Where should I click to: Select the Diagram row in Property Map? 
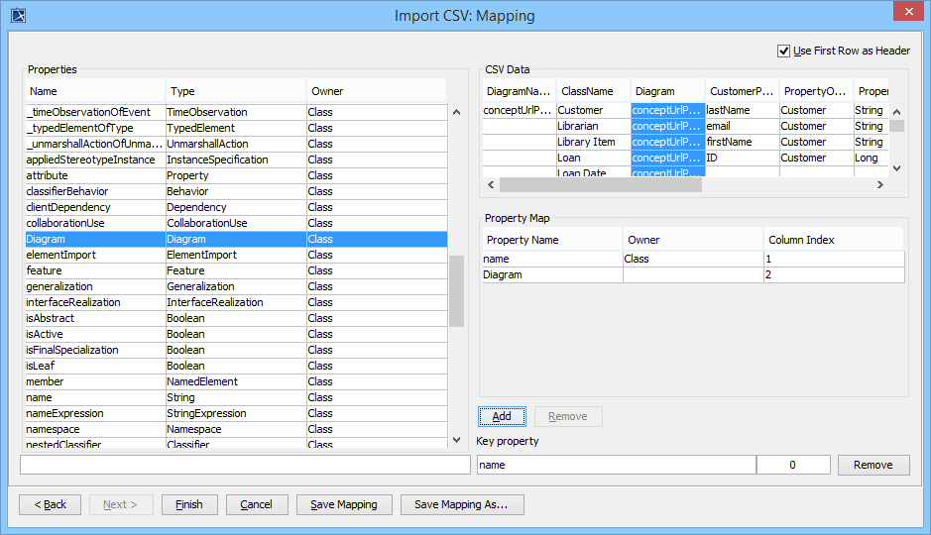pyautogui.click(x=551, y=274)
